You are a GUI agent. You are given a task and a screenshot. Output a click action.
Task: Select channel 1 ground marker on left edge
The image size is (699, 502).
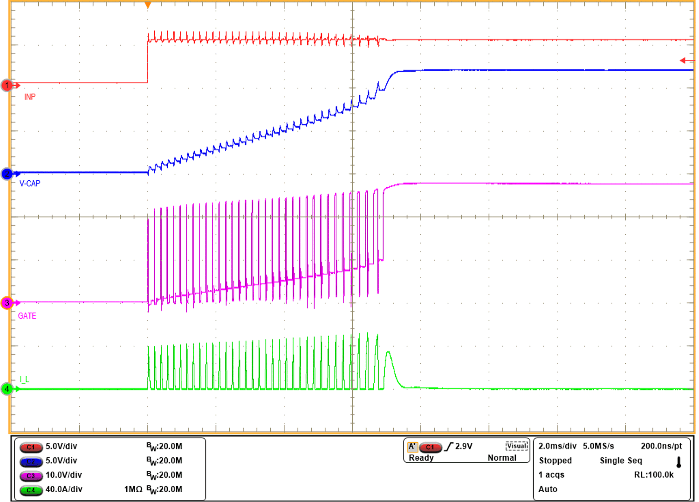point(7,85)
